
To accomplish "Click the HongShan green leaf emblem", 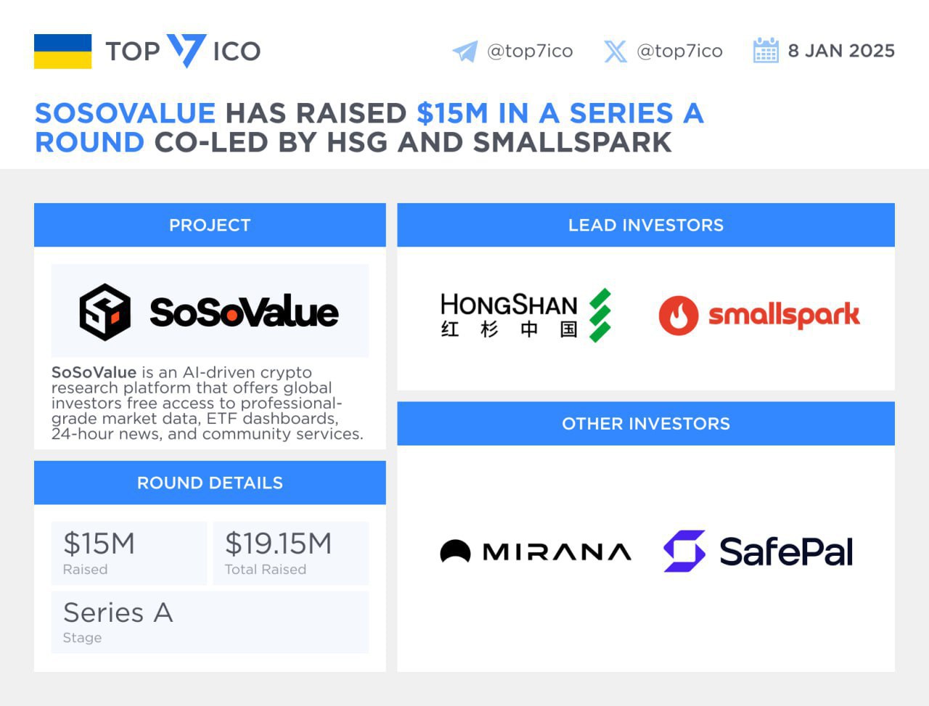I will 599,315.
